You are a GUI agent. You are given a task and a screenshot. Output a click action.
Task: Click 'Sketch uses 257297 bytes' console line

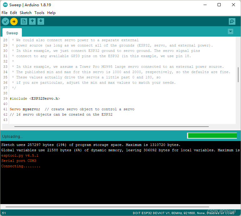point(91,145)
